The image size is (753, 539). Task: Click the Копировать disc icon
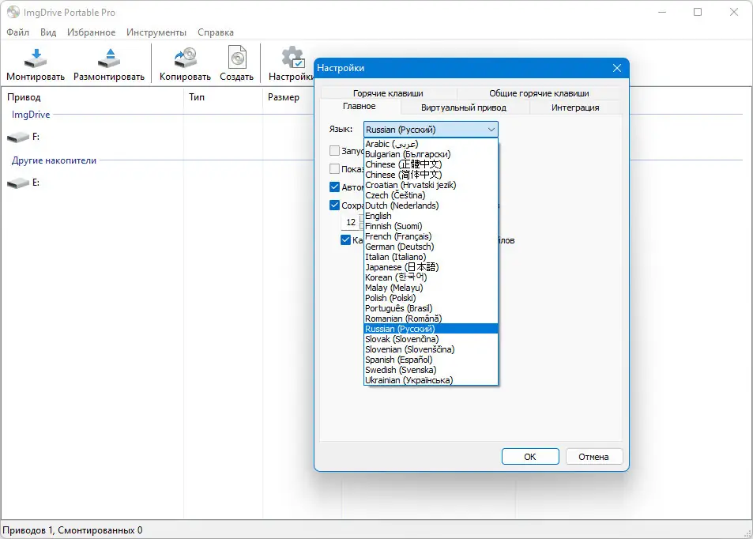click(186, 58)
